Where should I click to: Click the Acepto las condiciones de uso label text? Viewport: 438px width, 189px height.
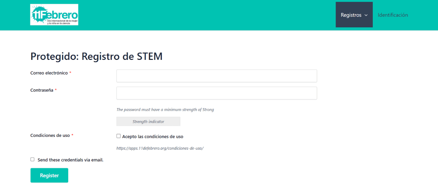[x=153, y=136]
